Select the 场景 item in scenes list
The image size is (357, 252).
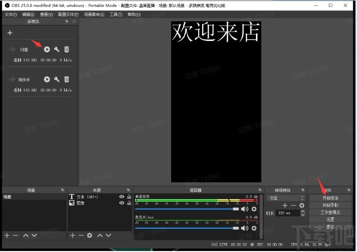[34, 197]
